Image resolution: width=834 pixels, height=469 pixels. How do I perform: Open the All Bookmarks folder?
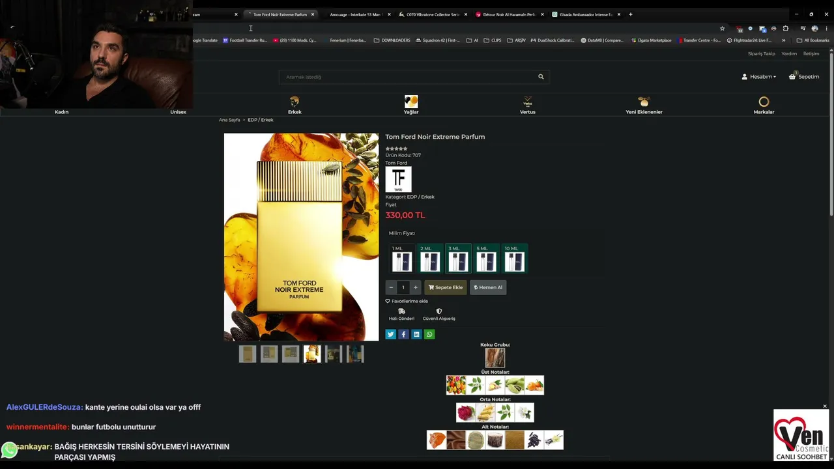pos(812,40)
